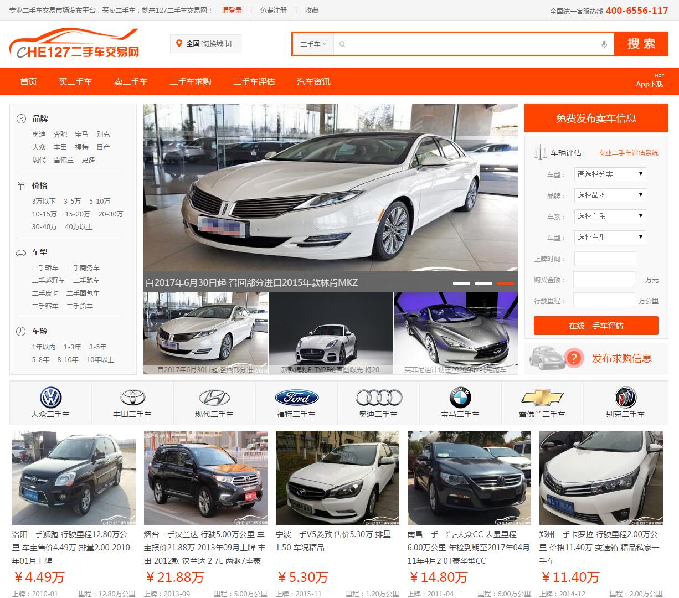Click the Hyundai logo
This screenshot has width=679, height=598.
(214, 397)
